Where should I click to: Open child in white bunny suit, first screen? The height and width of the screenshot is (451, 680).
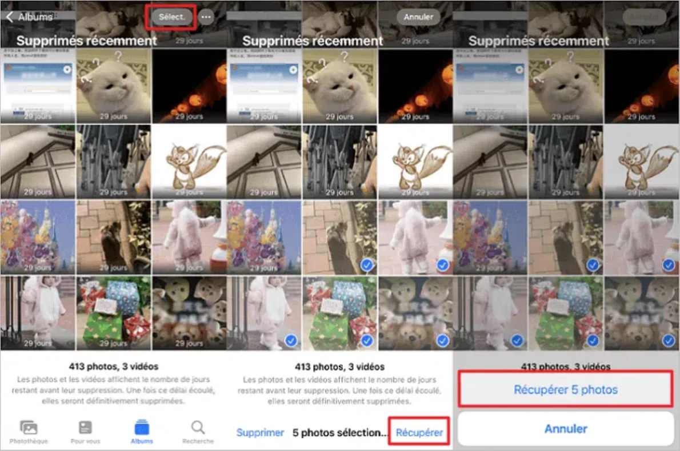click(x=38, y=313)
